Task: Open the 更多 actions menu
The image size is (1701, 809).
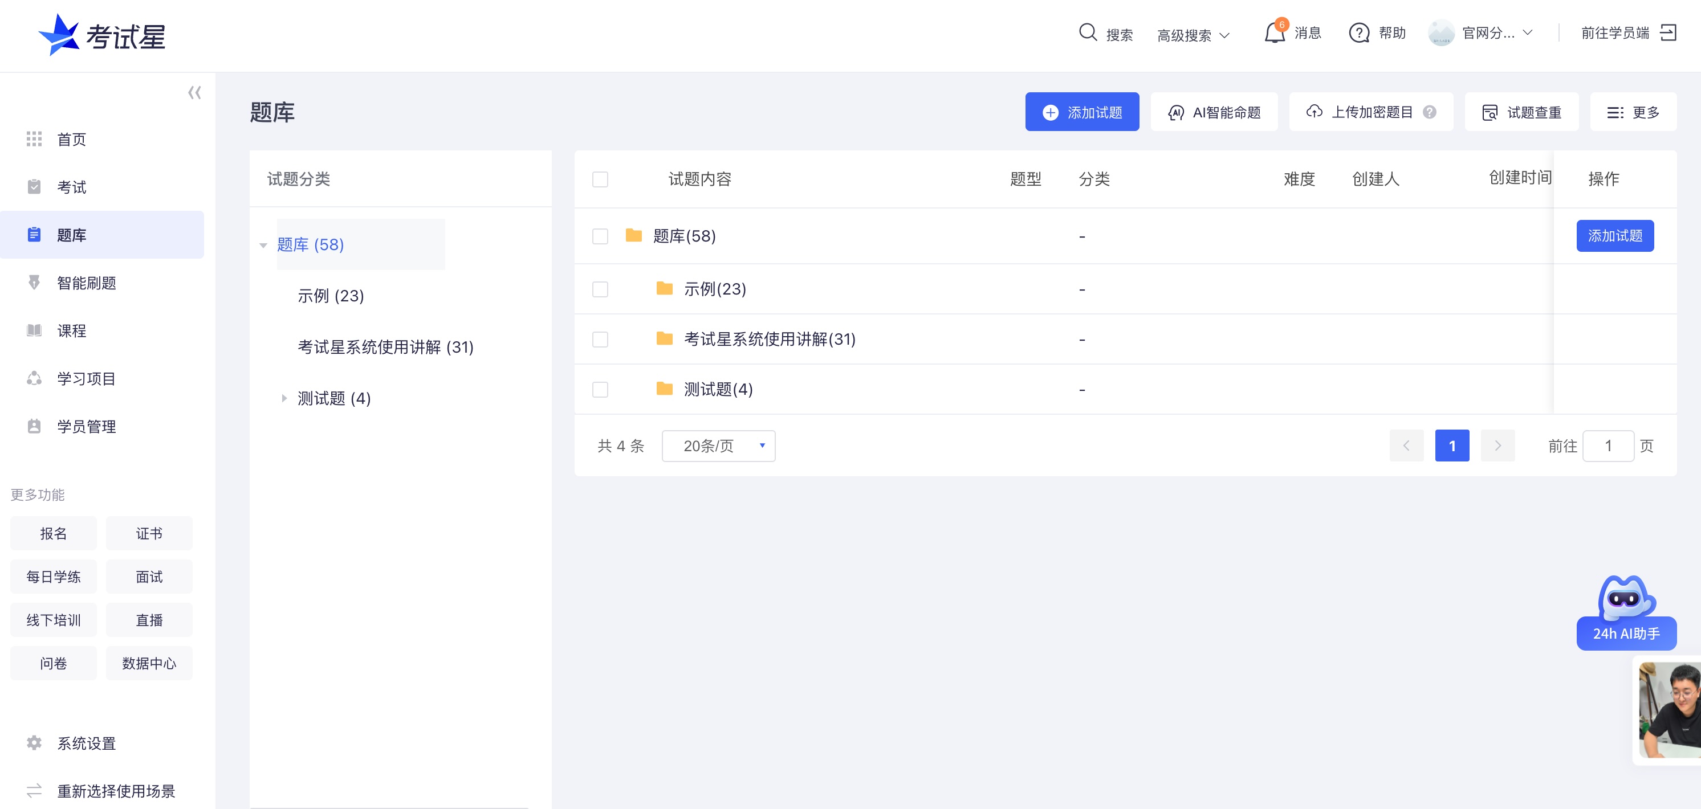Action: tap(1633, 112)
